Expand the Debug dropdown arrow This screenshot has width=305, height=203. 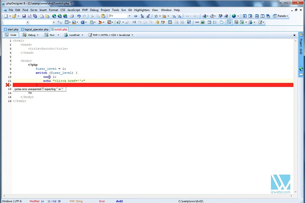(38, 35)
